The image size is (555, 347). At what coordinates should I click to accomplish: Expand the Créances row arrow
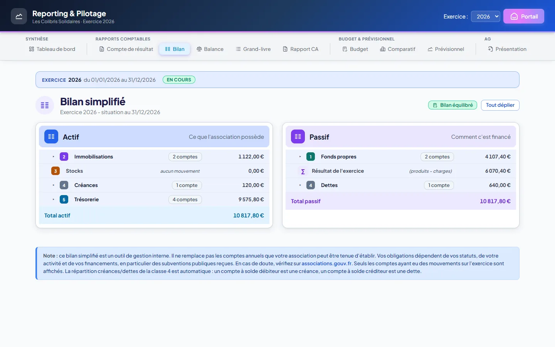[x=54, y=185]
